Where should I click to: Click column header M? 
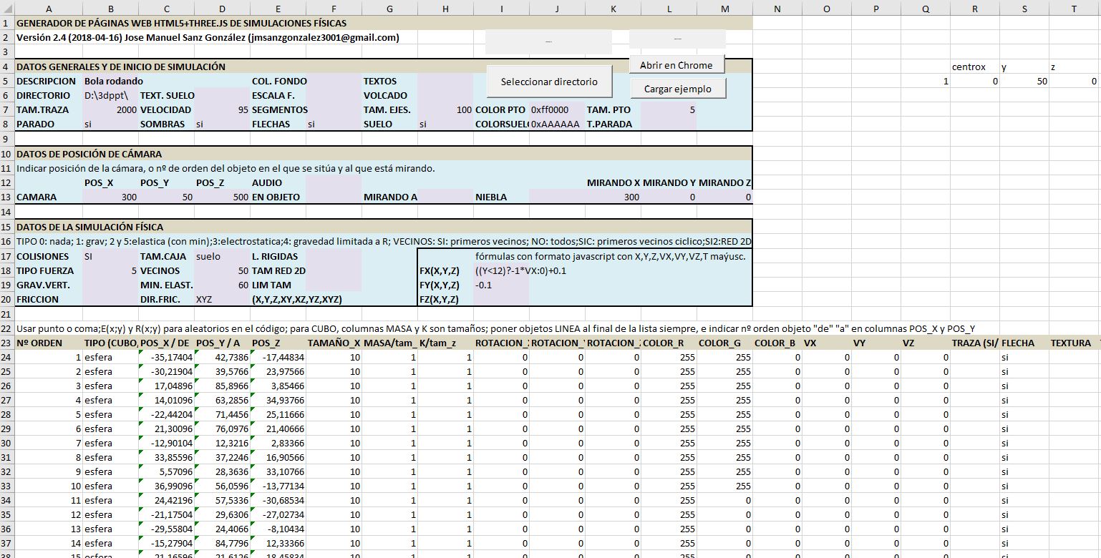coord(724,9)
